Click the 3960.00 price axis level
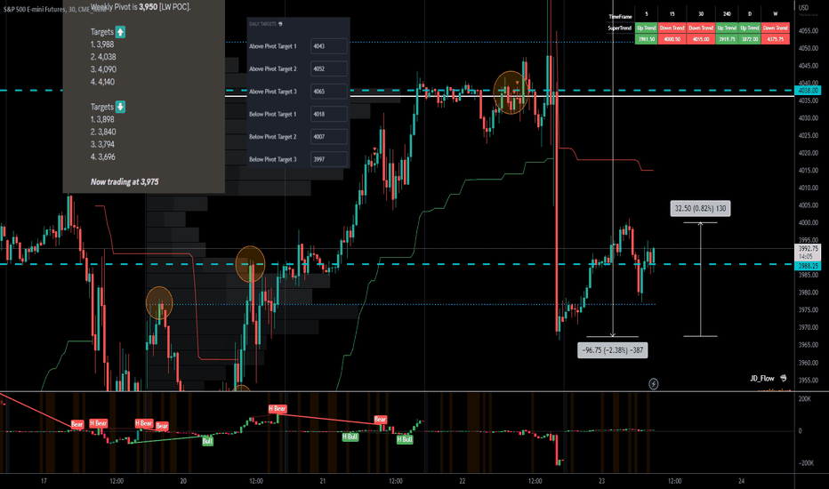Screen dimensions: 829x489 click(809, 363)
